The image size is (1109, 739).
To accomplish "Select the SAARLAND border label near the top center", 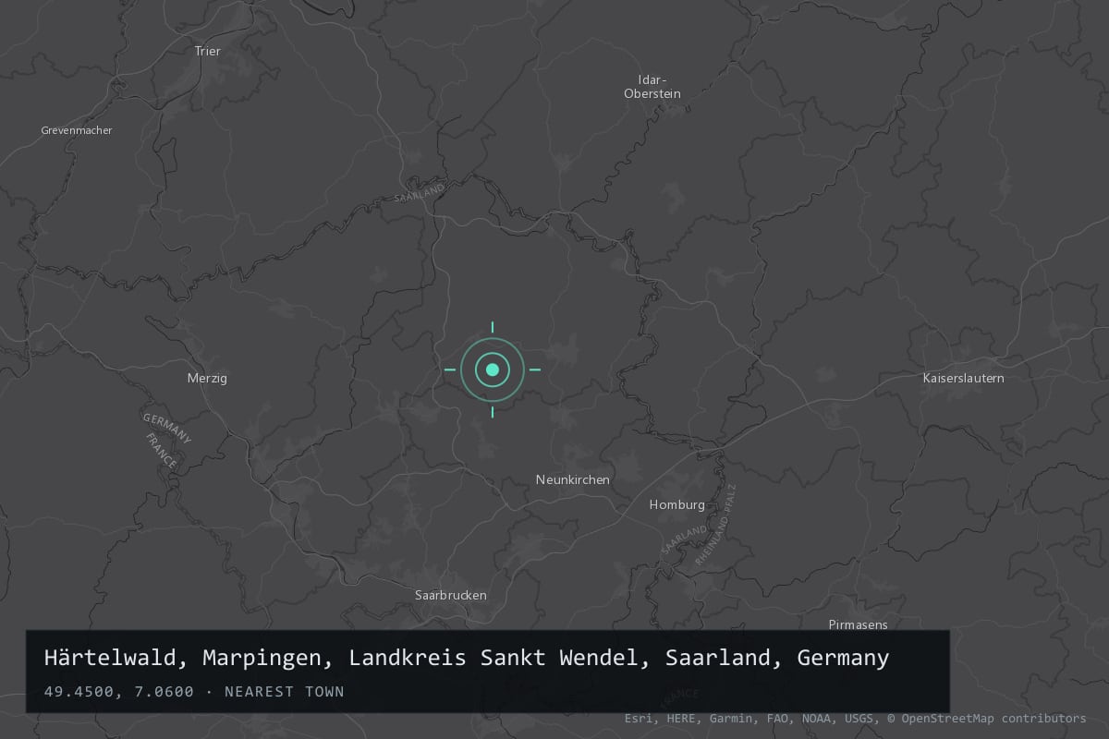I will [420, 193].
